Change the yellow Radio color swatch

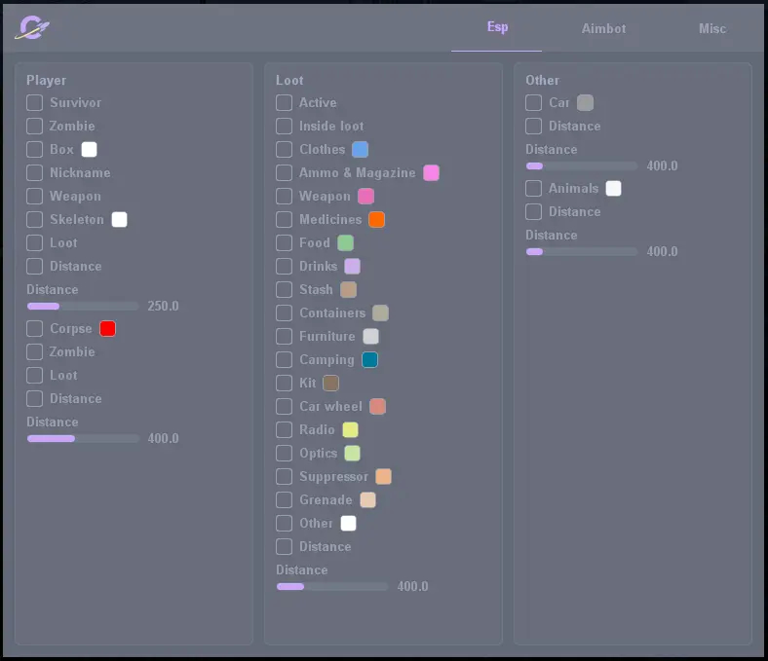[x=350, y=429]
